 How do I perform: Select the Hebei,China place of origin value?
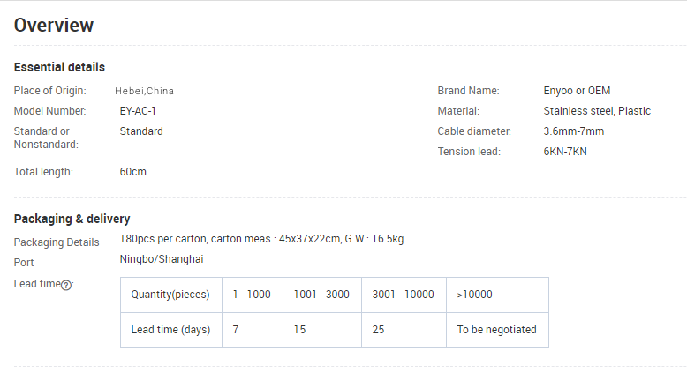(144, 91)
